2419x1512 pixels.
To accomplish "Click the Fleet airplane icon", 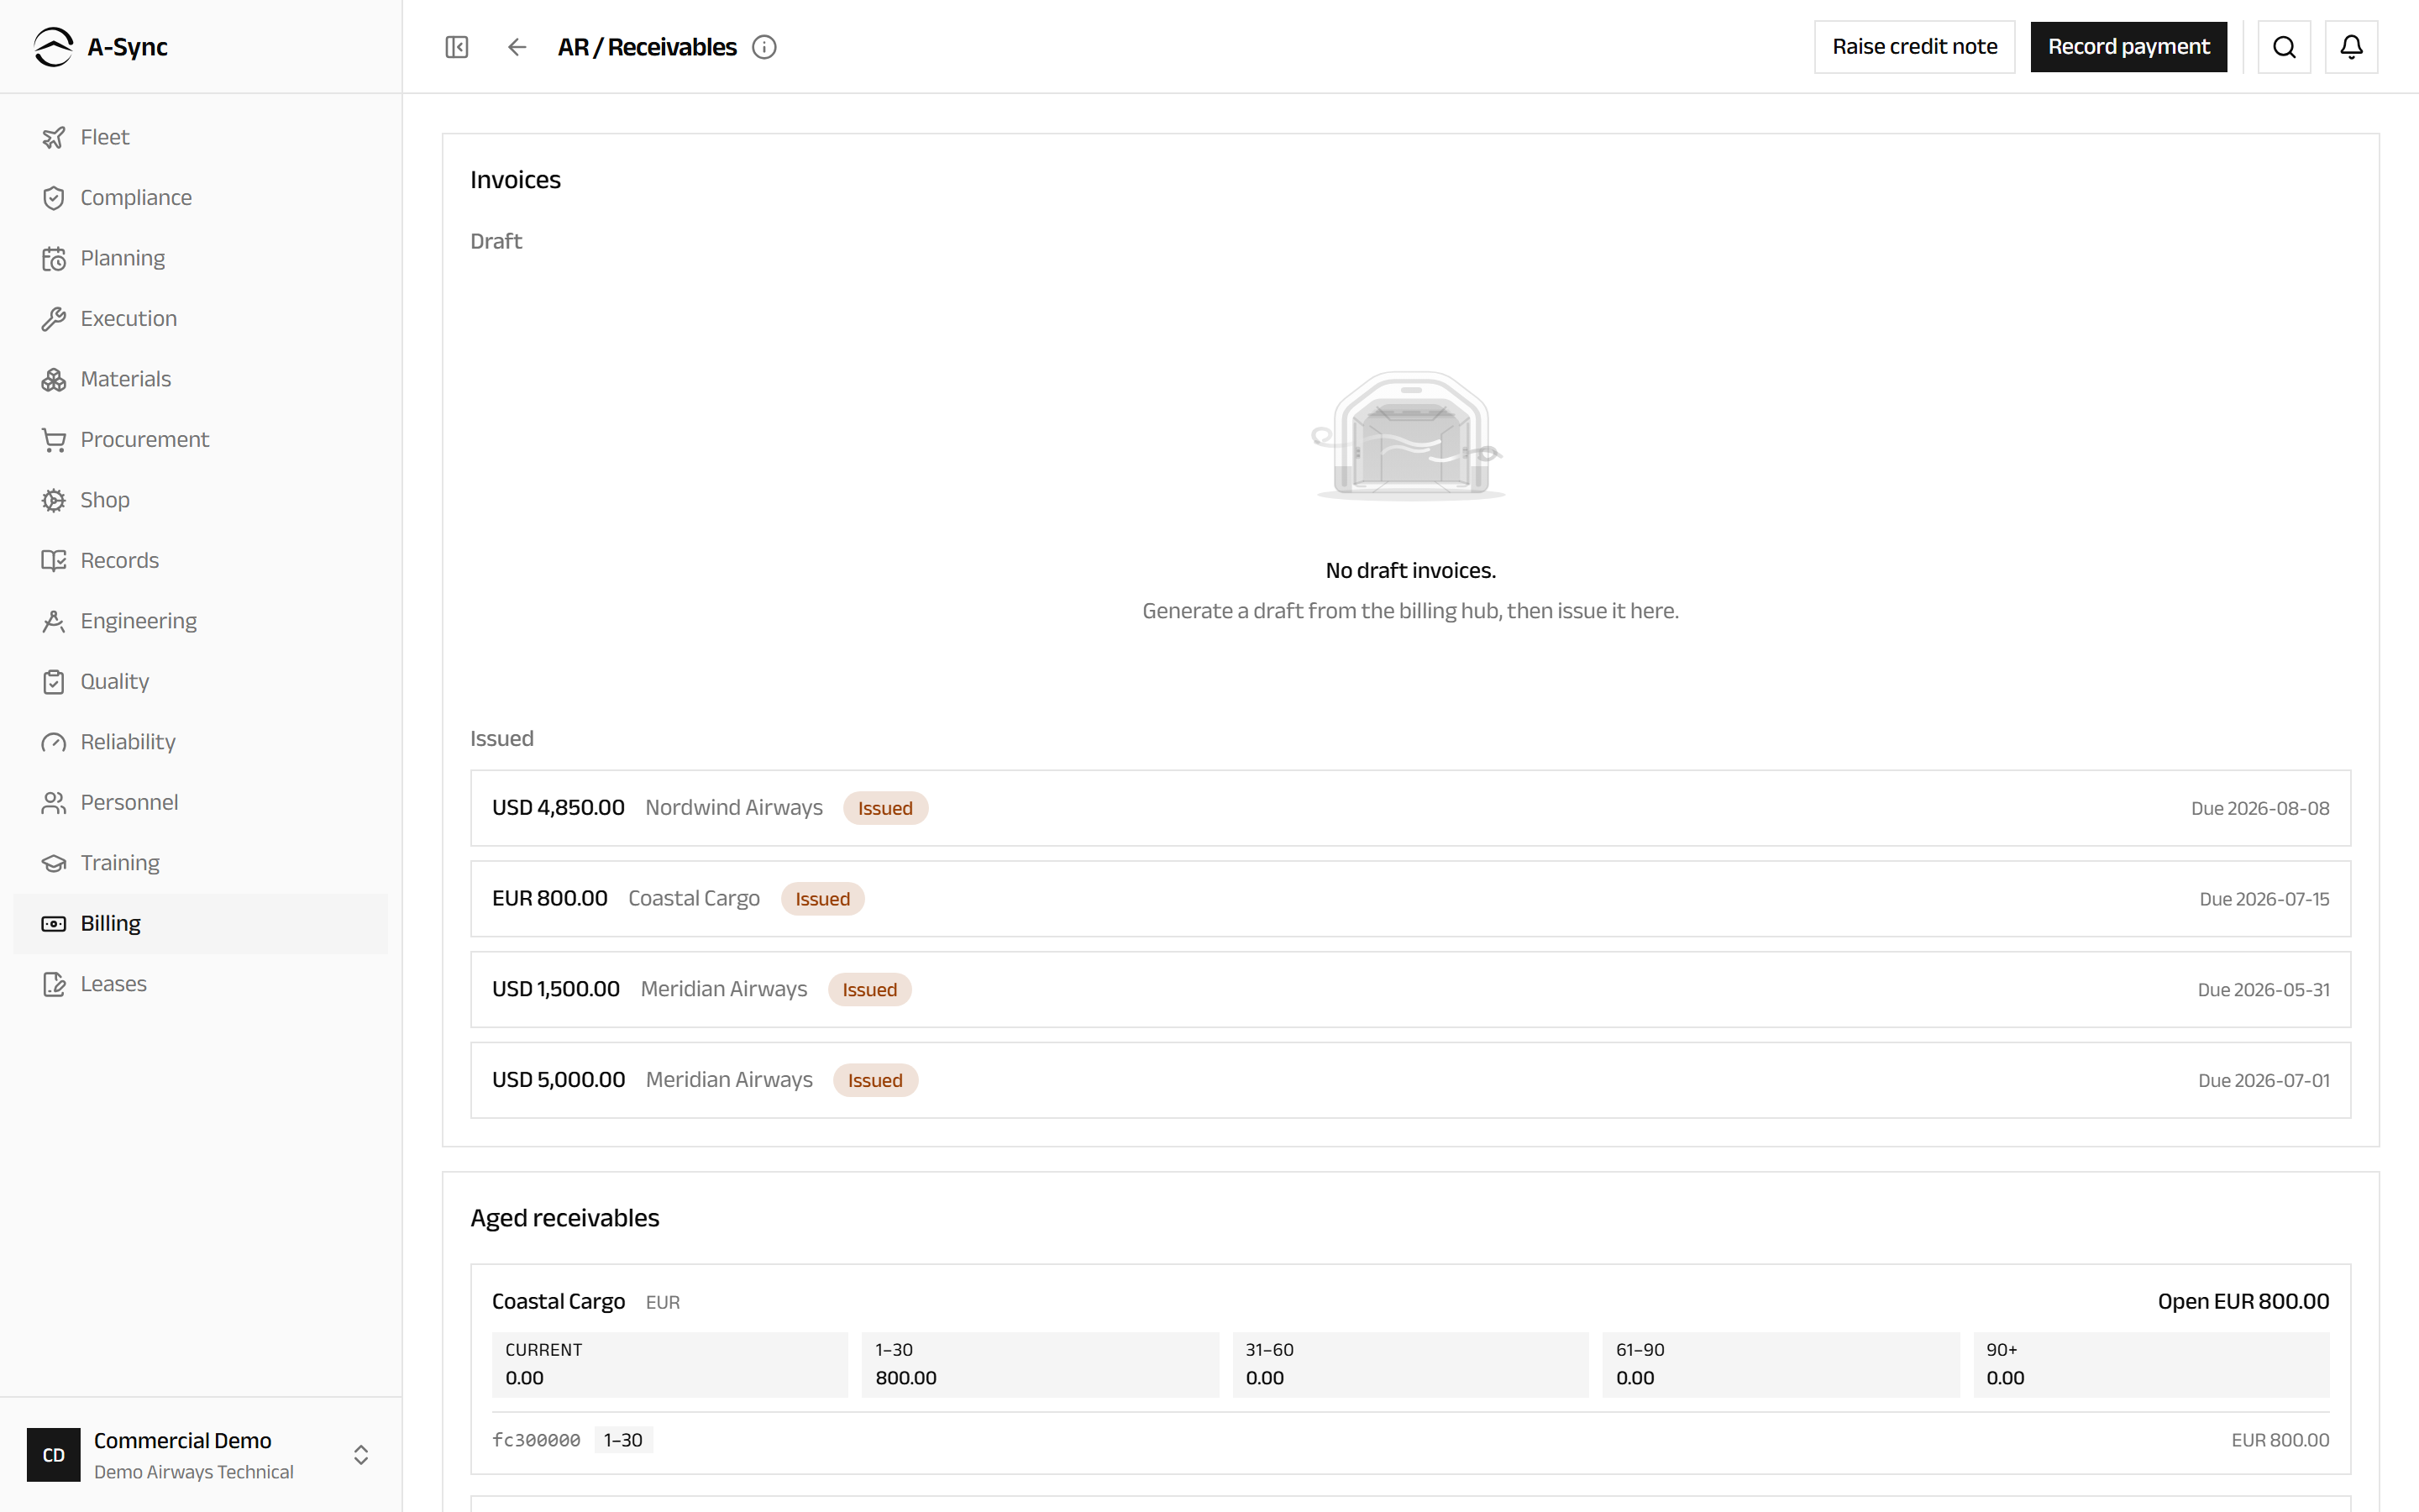I will point(54,138).
